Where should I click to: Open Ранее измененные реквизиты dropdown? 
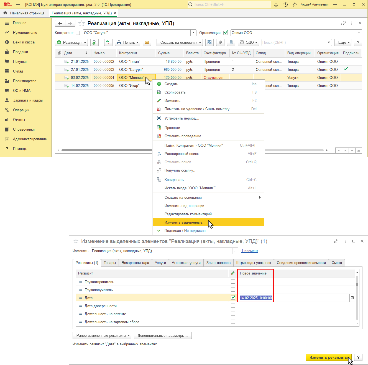click(x=102, y=335)
